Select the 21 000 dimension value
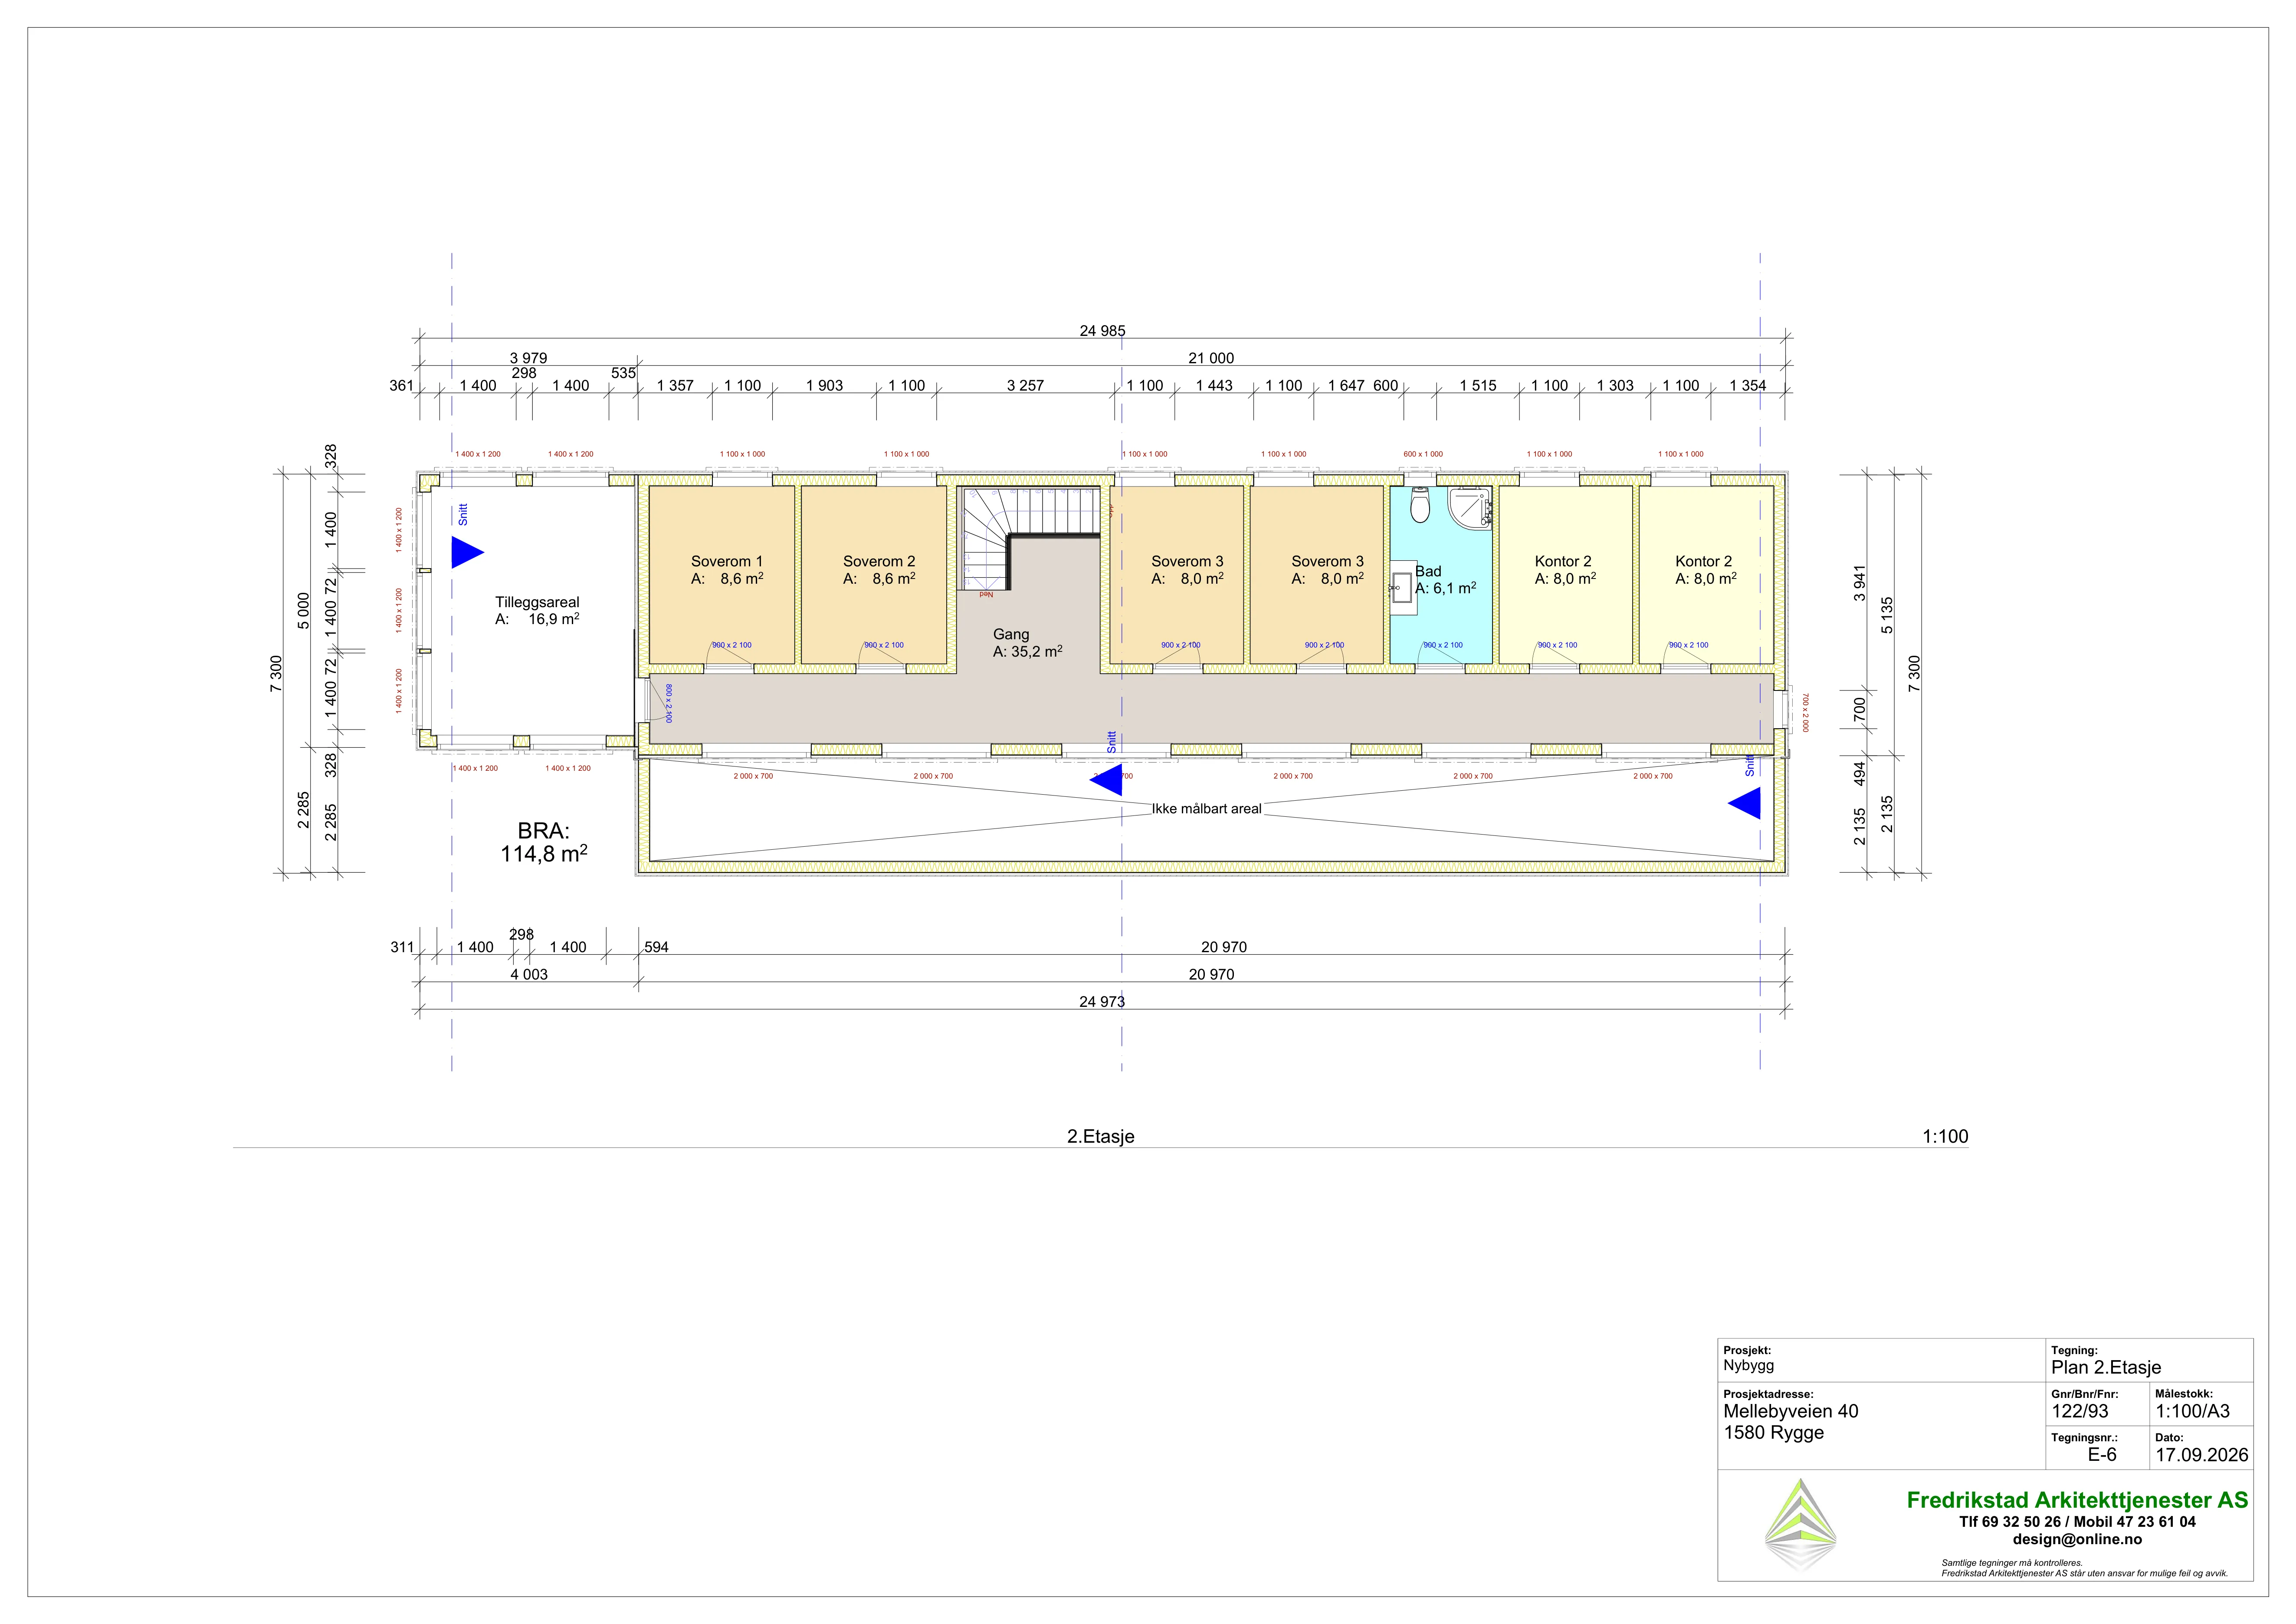Image resolution: width=2296 pixels, height=1624 pixels. (1211, 358)
